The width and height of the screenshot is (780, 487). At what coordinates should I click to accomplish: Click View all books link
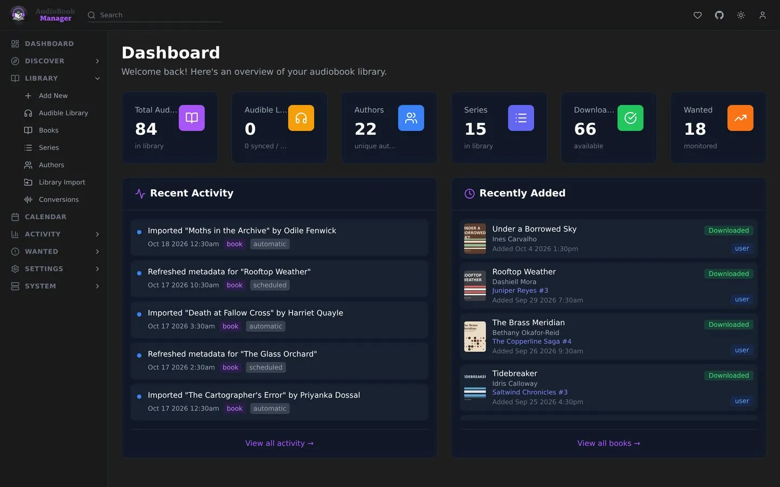pos(609,443)
